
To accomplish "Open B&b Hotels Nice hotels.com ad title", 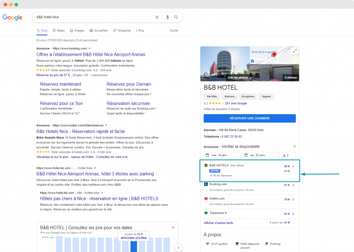I will (81, 131).
